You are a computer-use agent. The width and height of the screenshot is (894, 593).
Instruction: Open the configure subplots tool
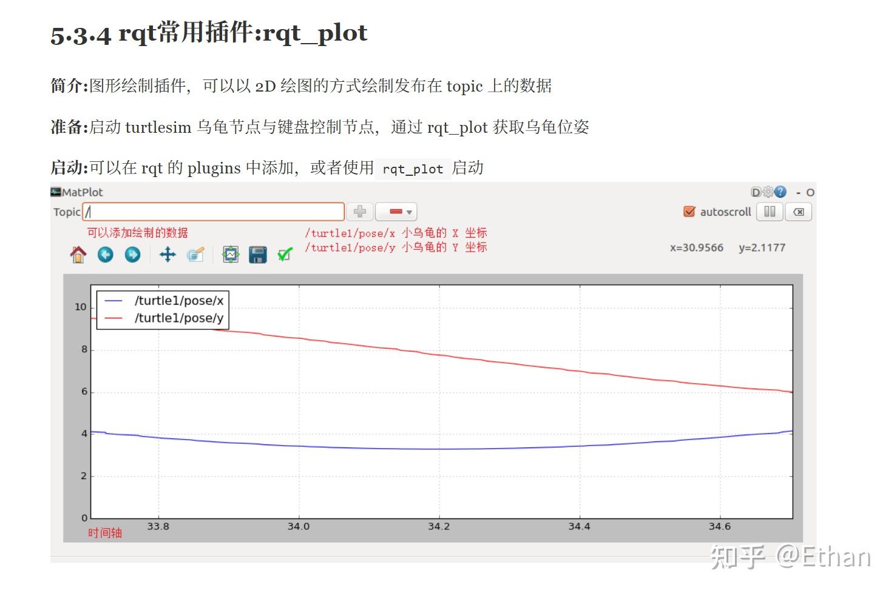point(231,255)
